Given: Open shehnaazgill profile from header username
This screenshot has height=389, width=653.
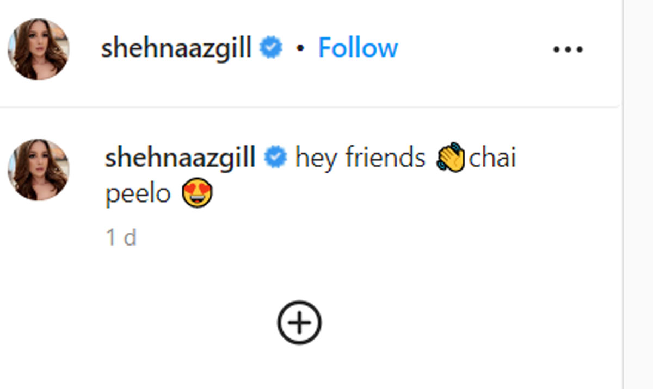Looking at the screenshot, I should point(176,49).
